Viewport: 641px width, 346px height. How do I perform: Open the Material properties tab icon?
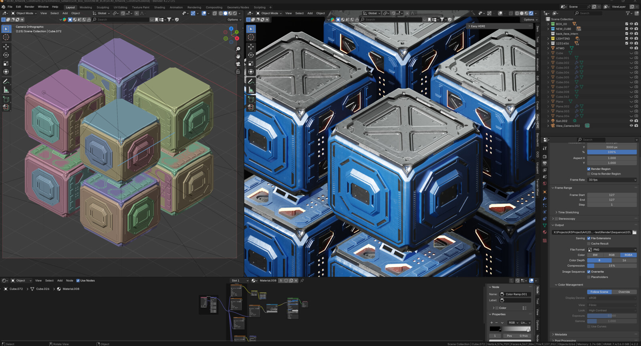[x=545, y=232]
